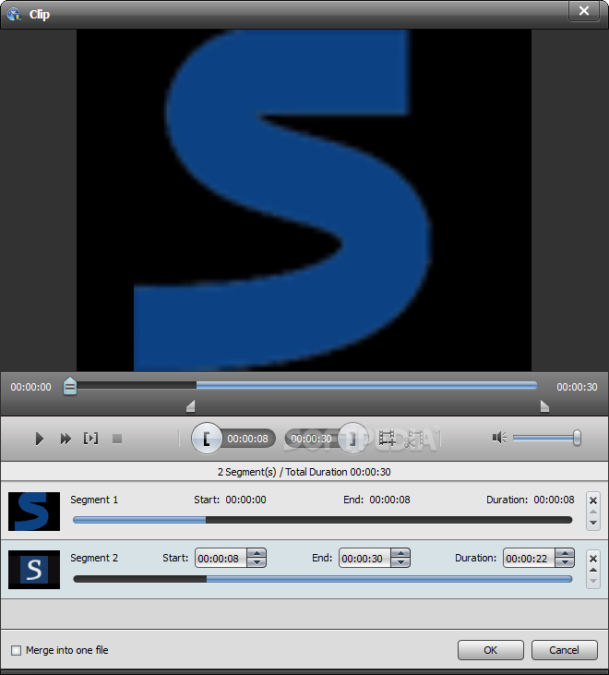Increase Segment 2 Start time

pyautogui.click(x=257, y=554)
